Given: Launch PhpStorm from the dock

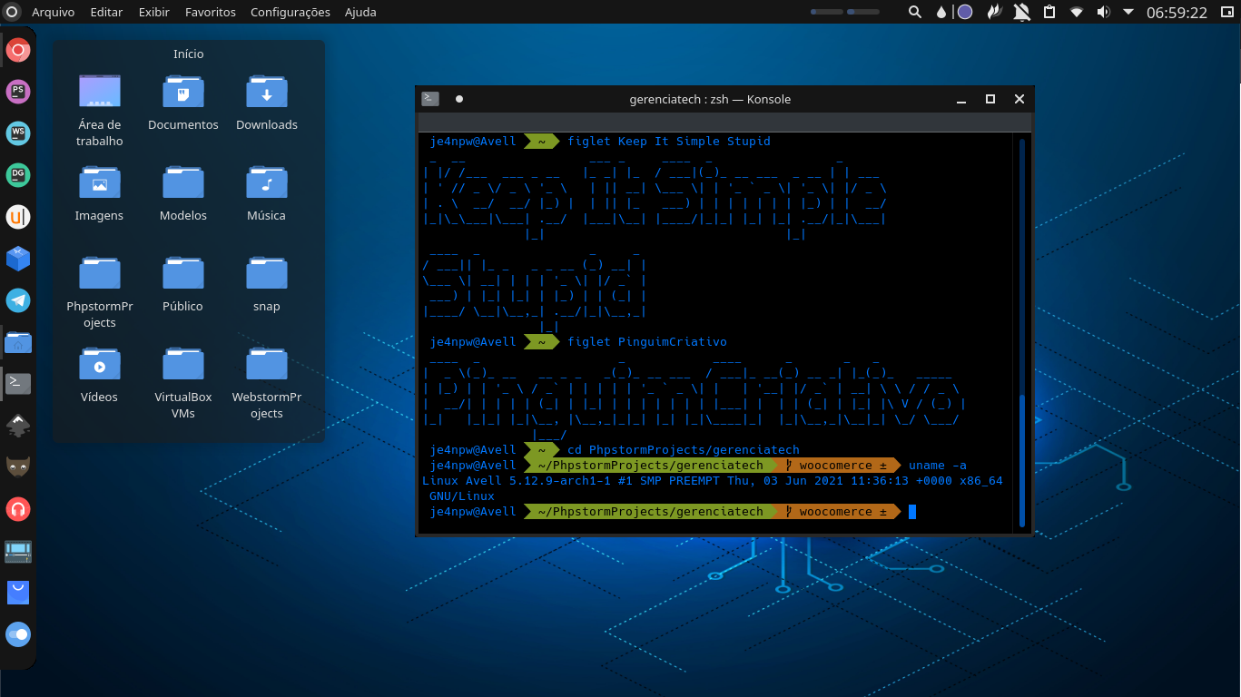Looking at the screenshot, I should pyautogui.click(x=18, y=91).
